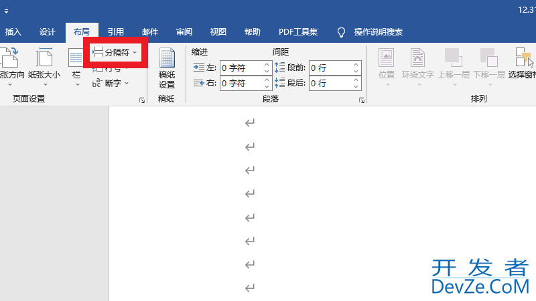
Task: Open the PDF工具集 tab
Action: pos(298,32)
